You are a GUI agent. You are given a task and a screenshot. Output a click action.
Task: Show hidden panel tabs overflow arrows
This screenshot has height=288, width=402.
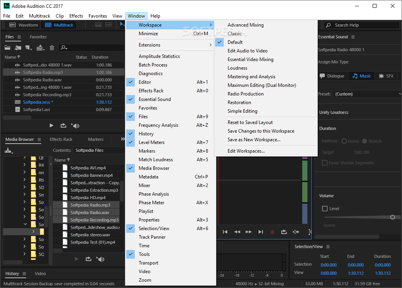coord(123,139)
